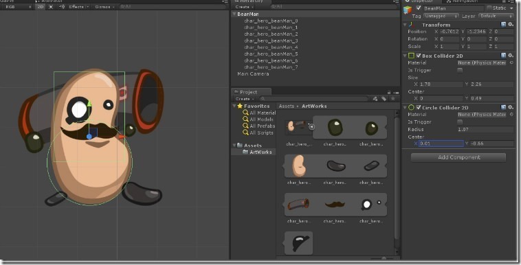Open Transform component help icon
This screenshot has height=265, width=521.
pyautogui.click(x=503, y=25)
